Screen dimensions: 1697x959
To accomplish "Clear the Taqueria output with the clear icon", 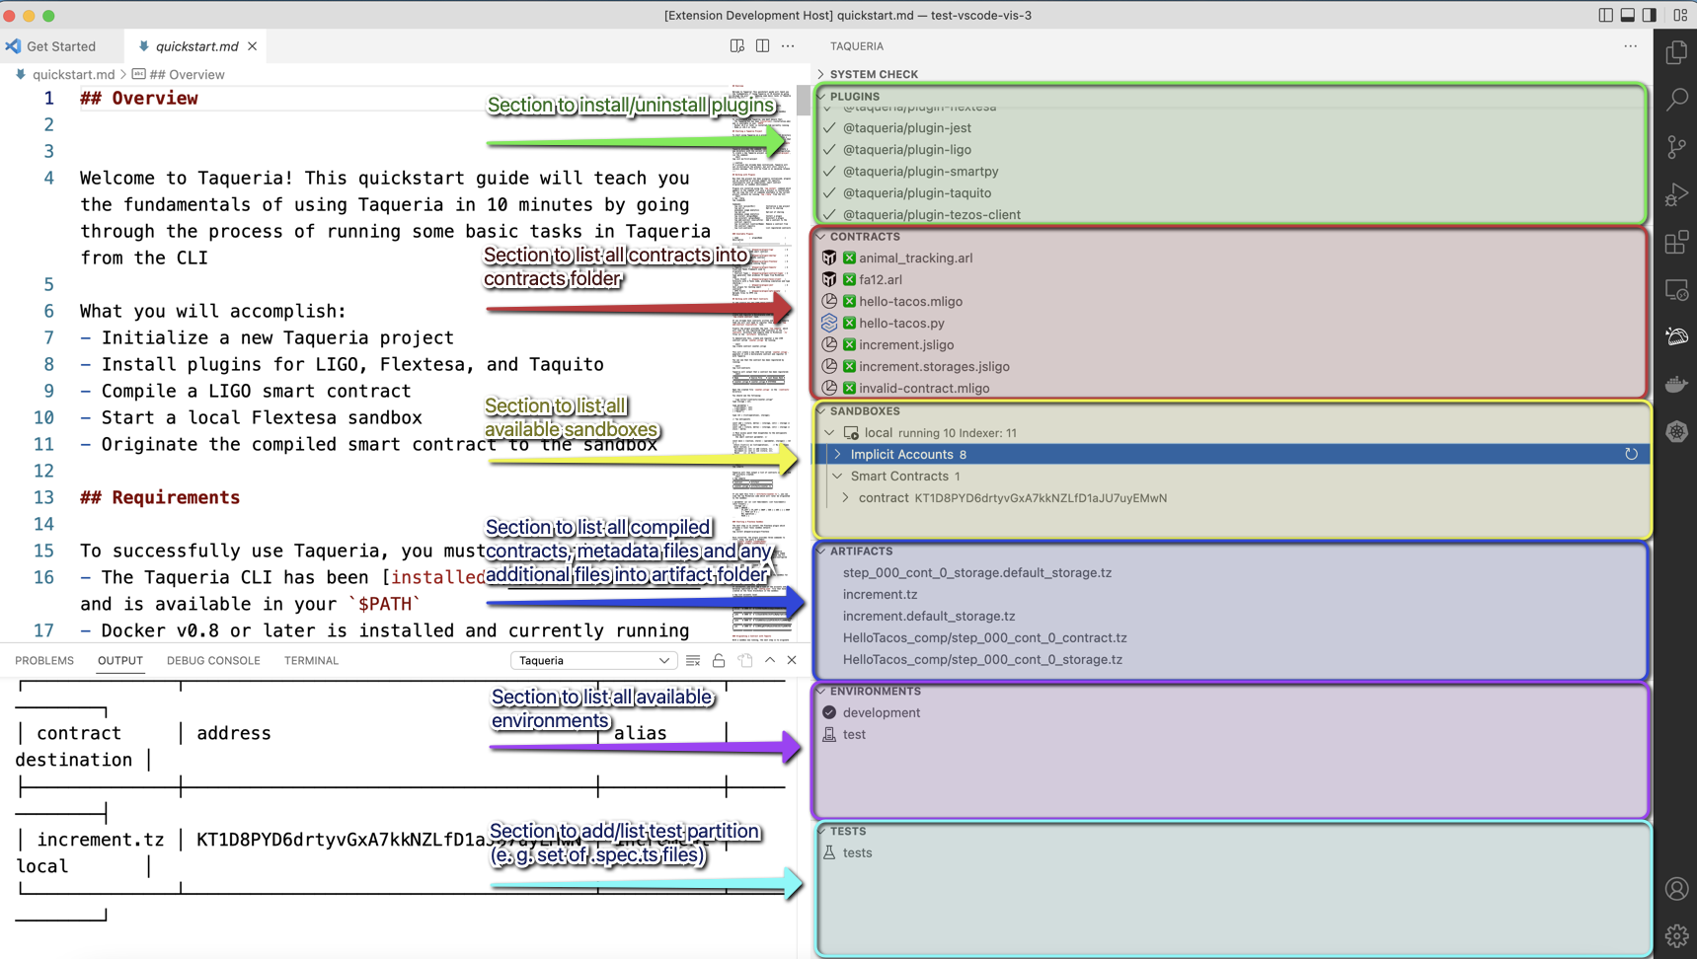I will [x=693, y=660].
